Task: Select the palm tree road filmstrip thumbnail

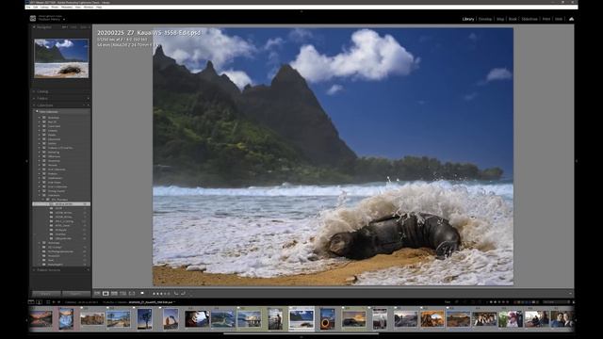Action: coord(119,319)
